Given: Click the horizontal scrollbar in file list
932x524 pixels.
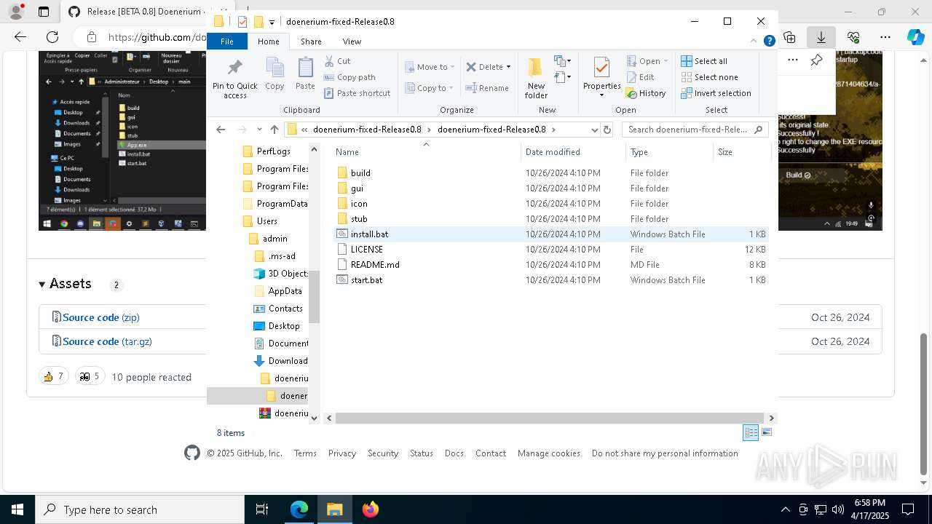Looking at the screenshot, I should click(550, 418).
